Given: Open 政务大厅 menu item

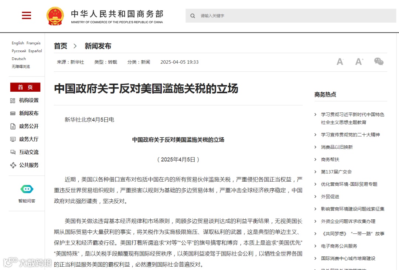Looking at the screenshot, I should tap(29, 139).
